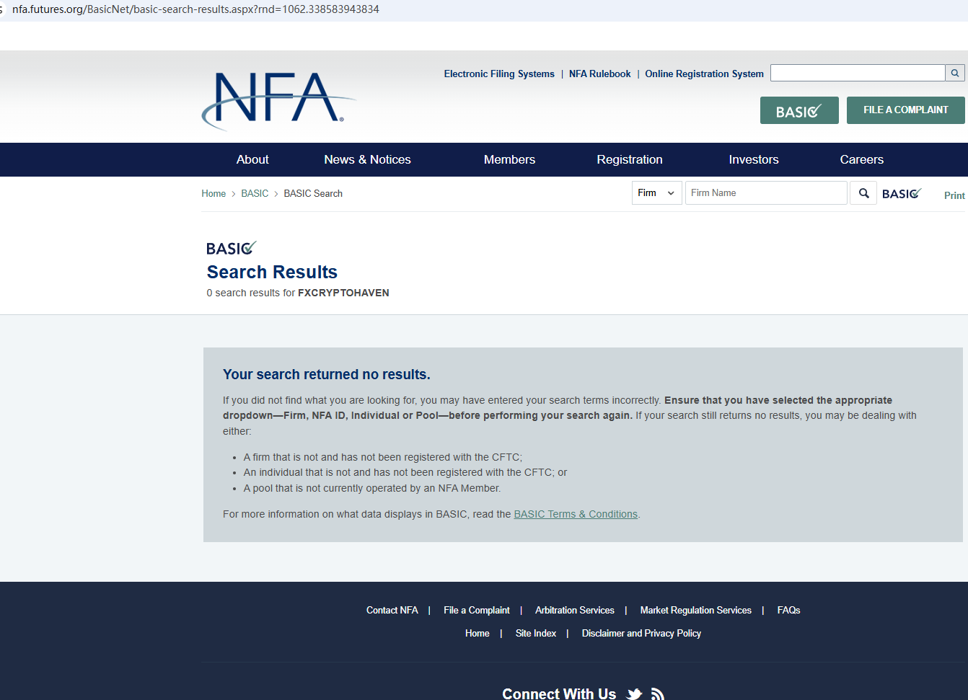Click the bullet about an individual not registered
This screenshot has height=700, width=968.
click(405, 472)
